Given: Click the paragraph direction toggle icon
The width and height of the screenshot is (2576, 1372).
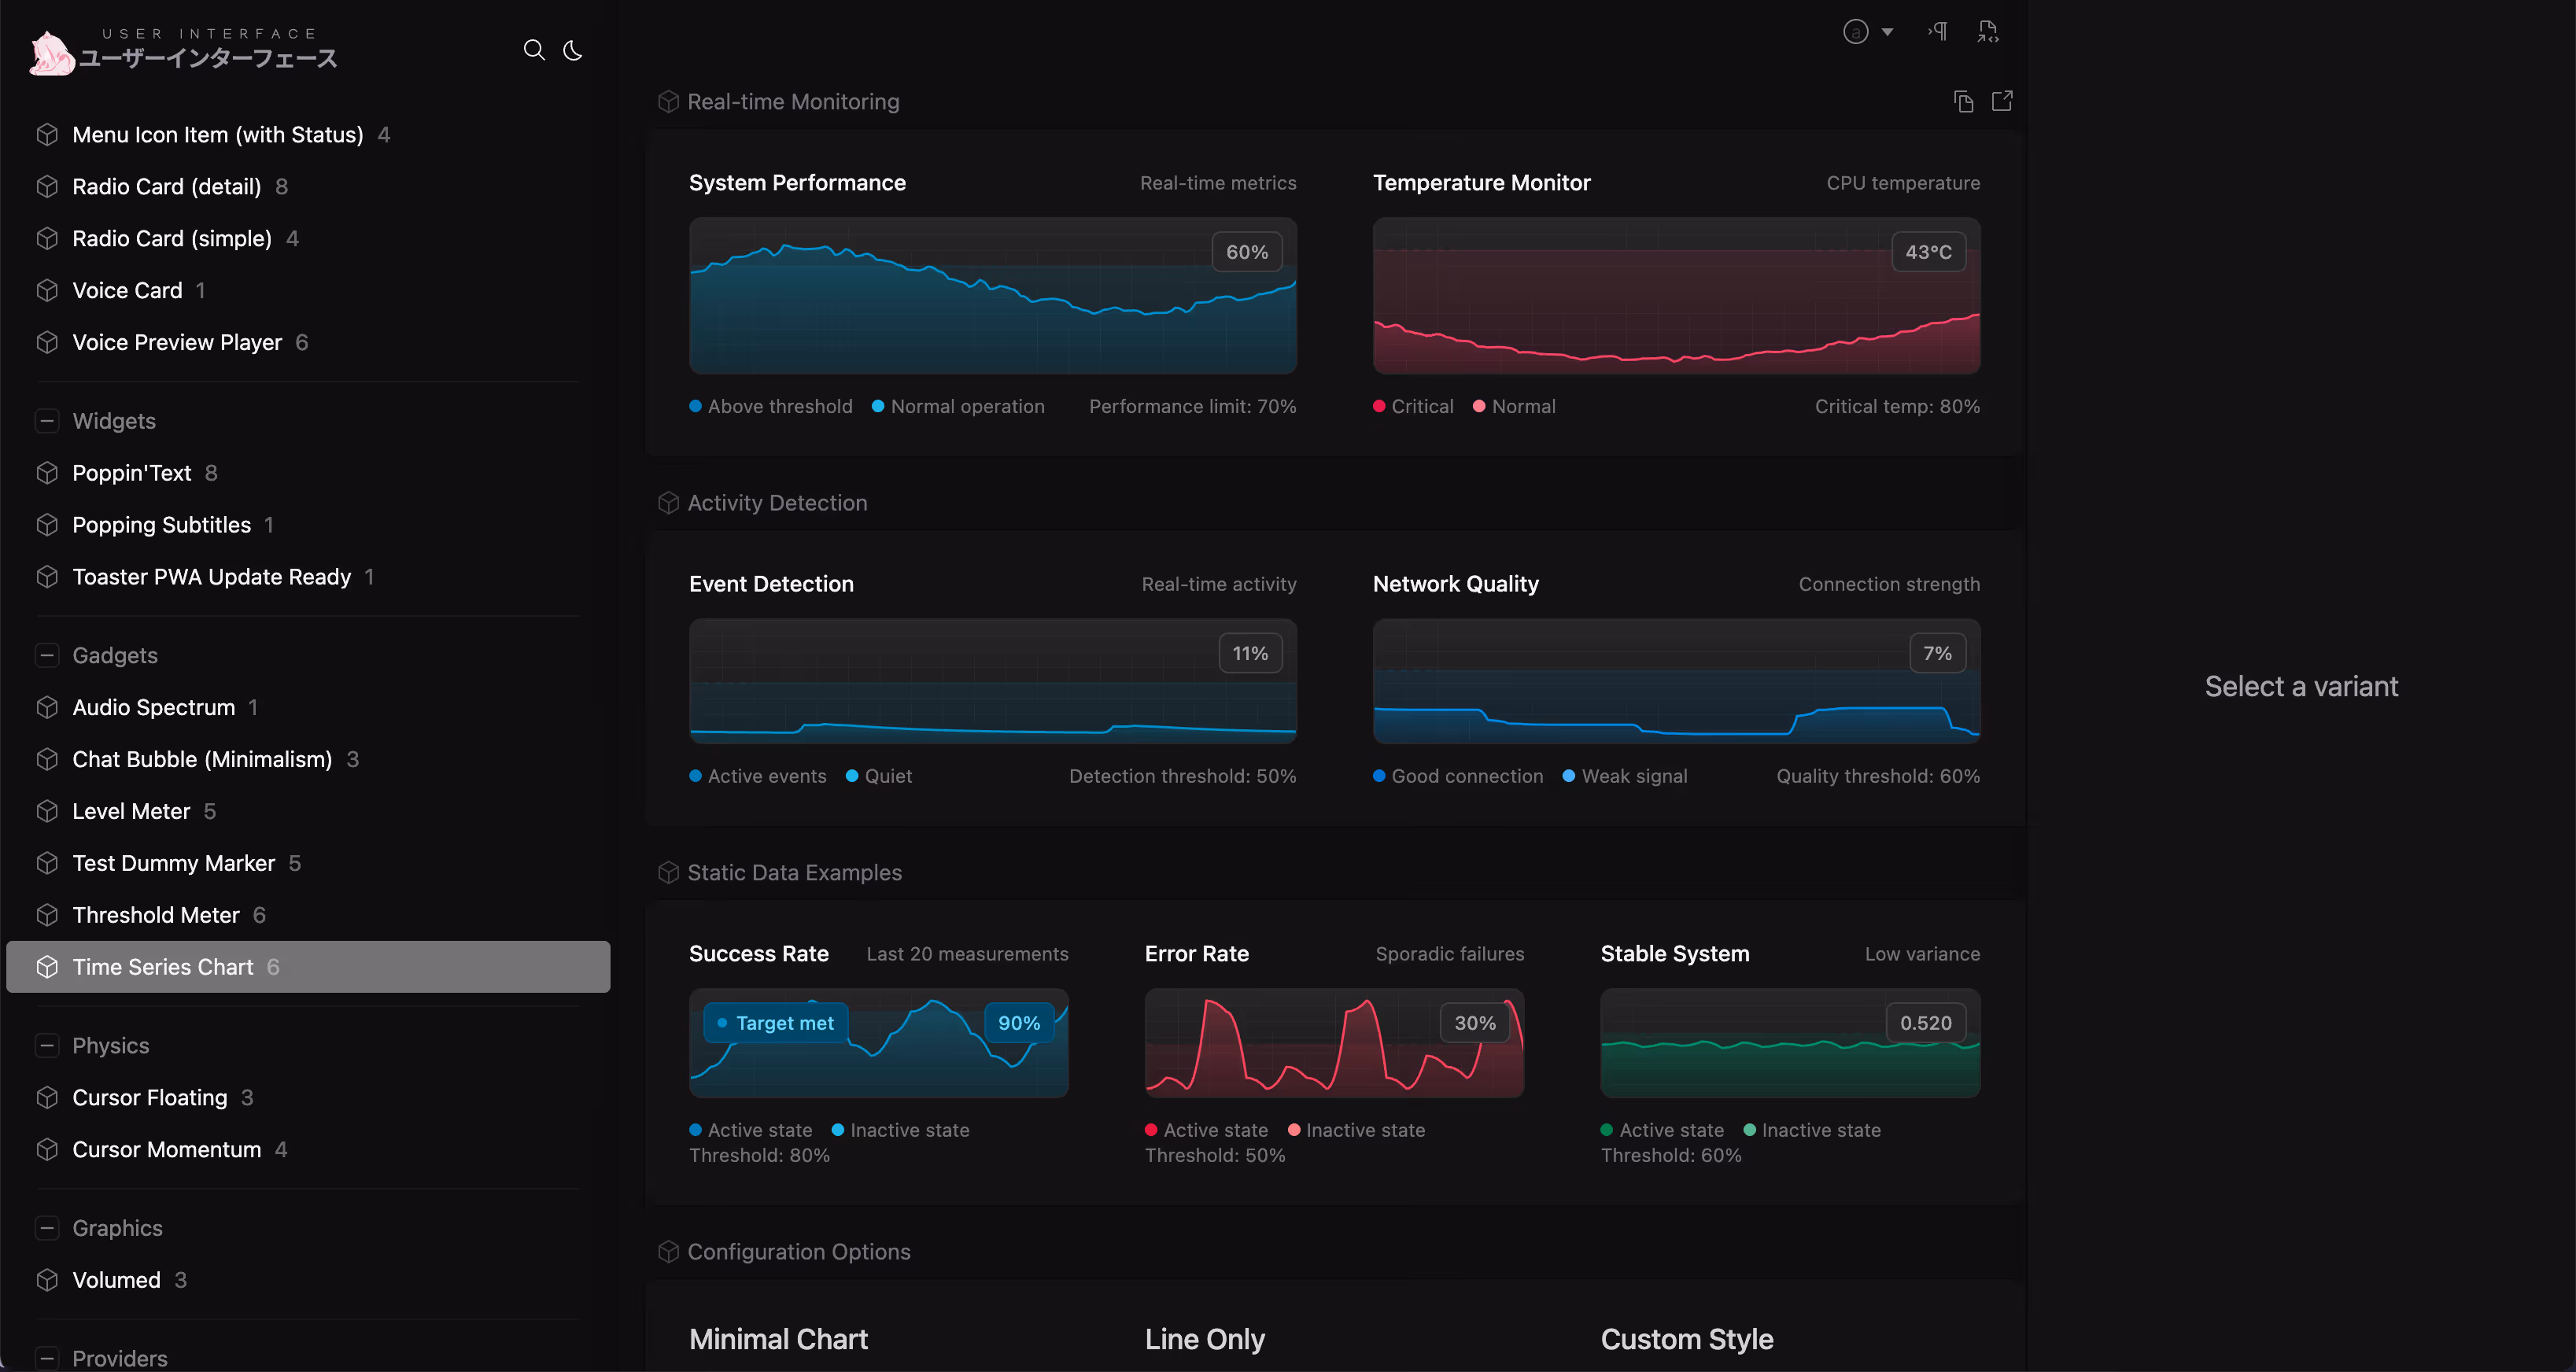Looking at the screenshot, I should (x=1937, y=31).
